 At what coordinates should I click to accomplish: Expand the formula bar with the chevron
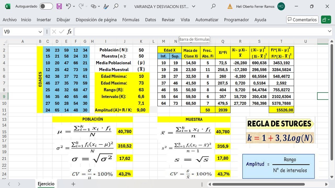pyautogui.click(x=330, y=32)
